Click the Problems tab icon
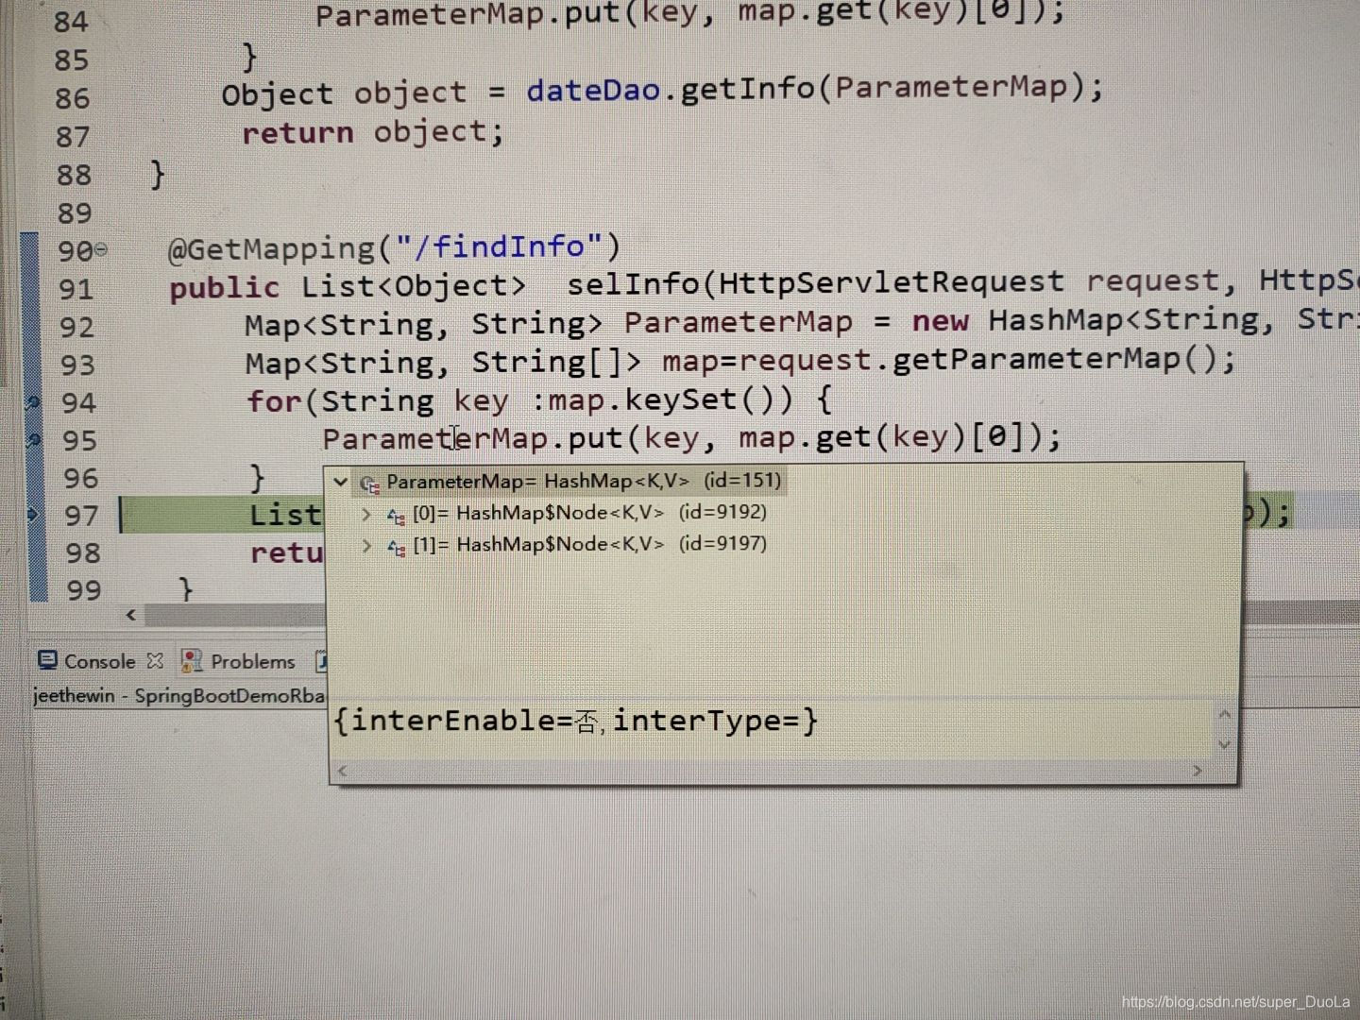Viewport: 1360px width, 1020px height. click(192, 660)
